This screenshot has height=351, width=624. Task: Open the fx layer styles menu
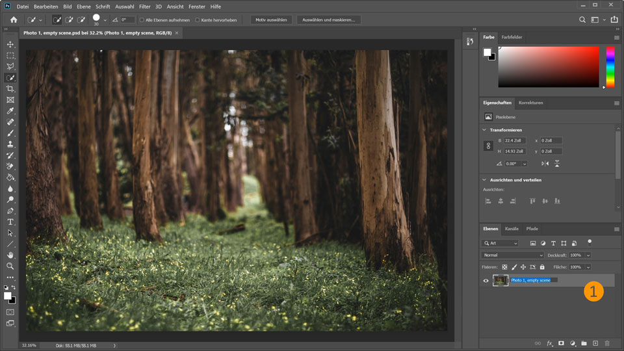pyautogui.click(x=550, y=343)
